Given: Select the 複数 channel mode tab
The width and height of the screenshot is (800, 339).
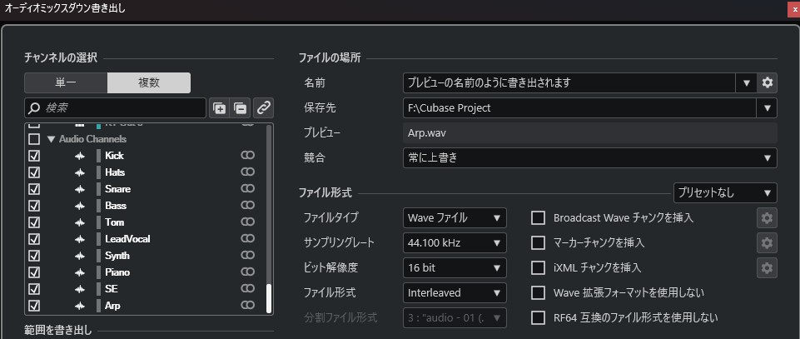Looking at the screenshot, I should click(x=149, y=82).
